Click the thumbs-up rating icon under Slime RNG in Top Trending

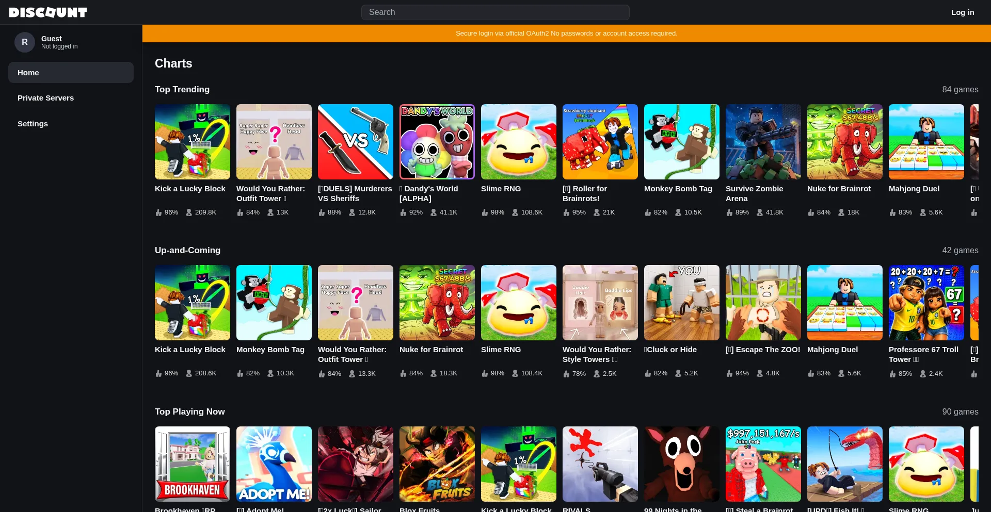pos(485,212)
